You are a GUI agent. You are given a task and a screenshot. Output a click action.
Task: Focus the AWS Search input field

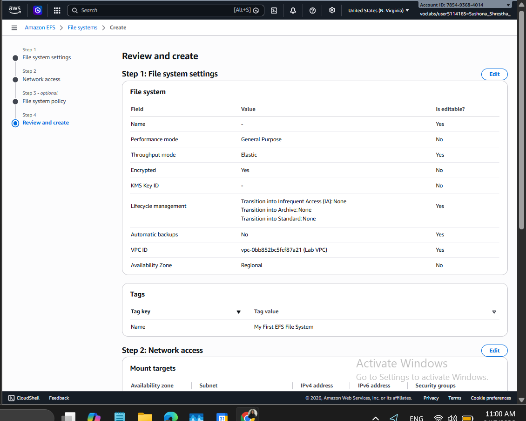[x=165, y=10]
